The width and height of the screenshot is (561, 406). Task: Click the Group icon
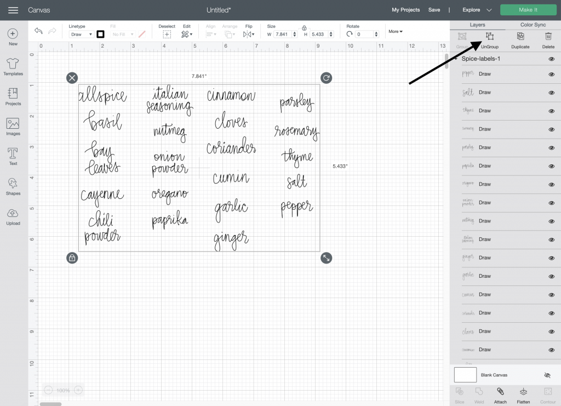pos(462,36)
